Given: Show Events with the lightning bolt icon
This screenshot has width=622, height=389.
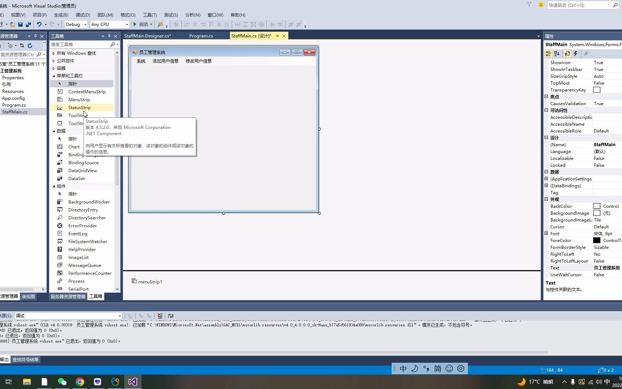Looking at the screenshot, I should (576, 54).
